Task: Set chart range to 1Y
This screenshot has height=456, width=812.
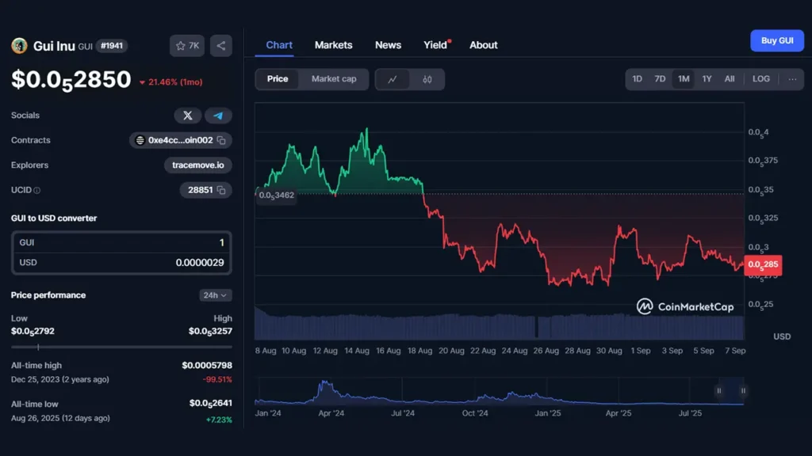Action: tap(707, 79)
